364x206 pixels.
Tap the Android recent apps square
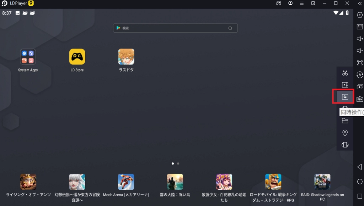click(x=360, y=196)
